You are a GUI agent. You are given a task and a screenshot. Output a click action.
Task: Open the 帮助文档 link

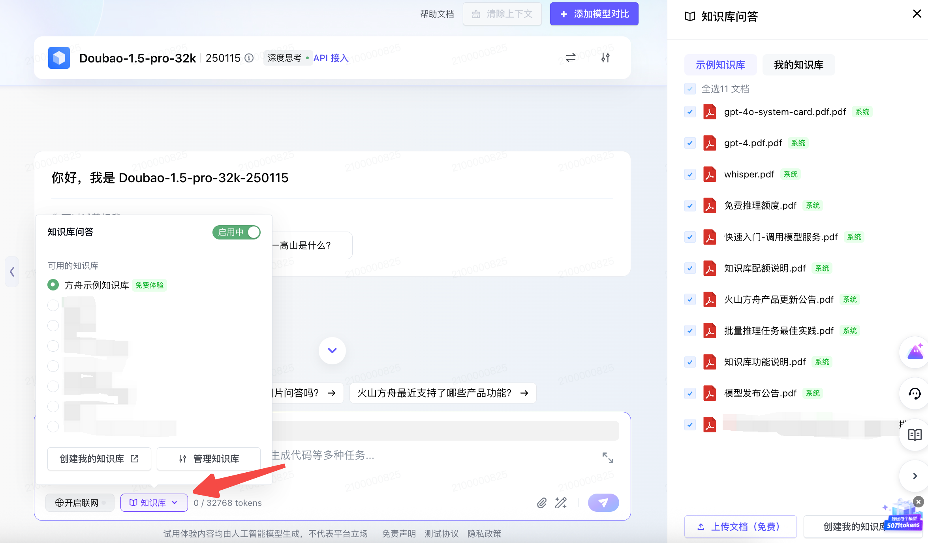click(437, 14)
